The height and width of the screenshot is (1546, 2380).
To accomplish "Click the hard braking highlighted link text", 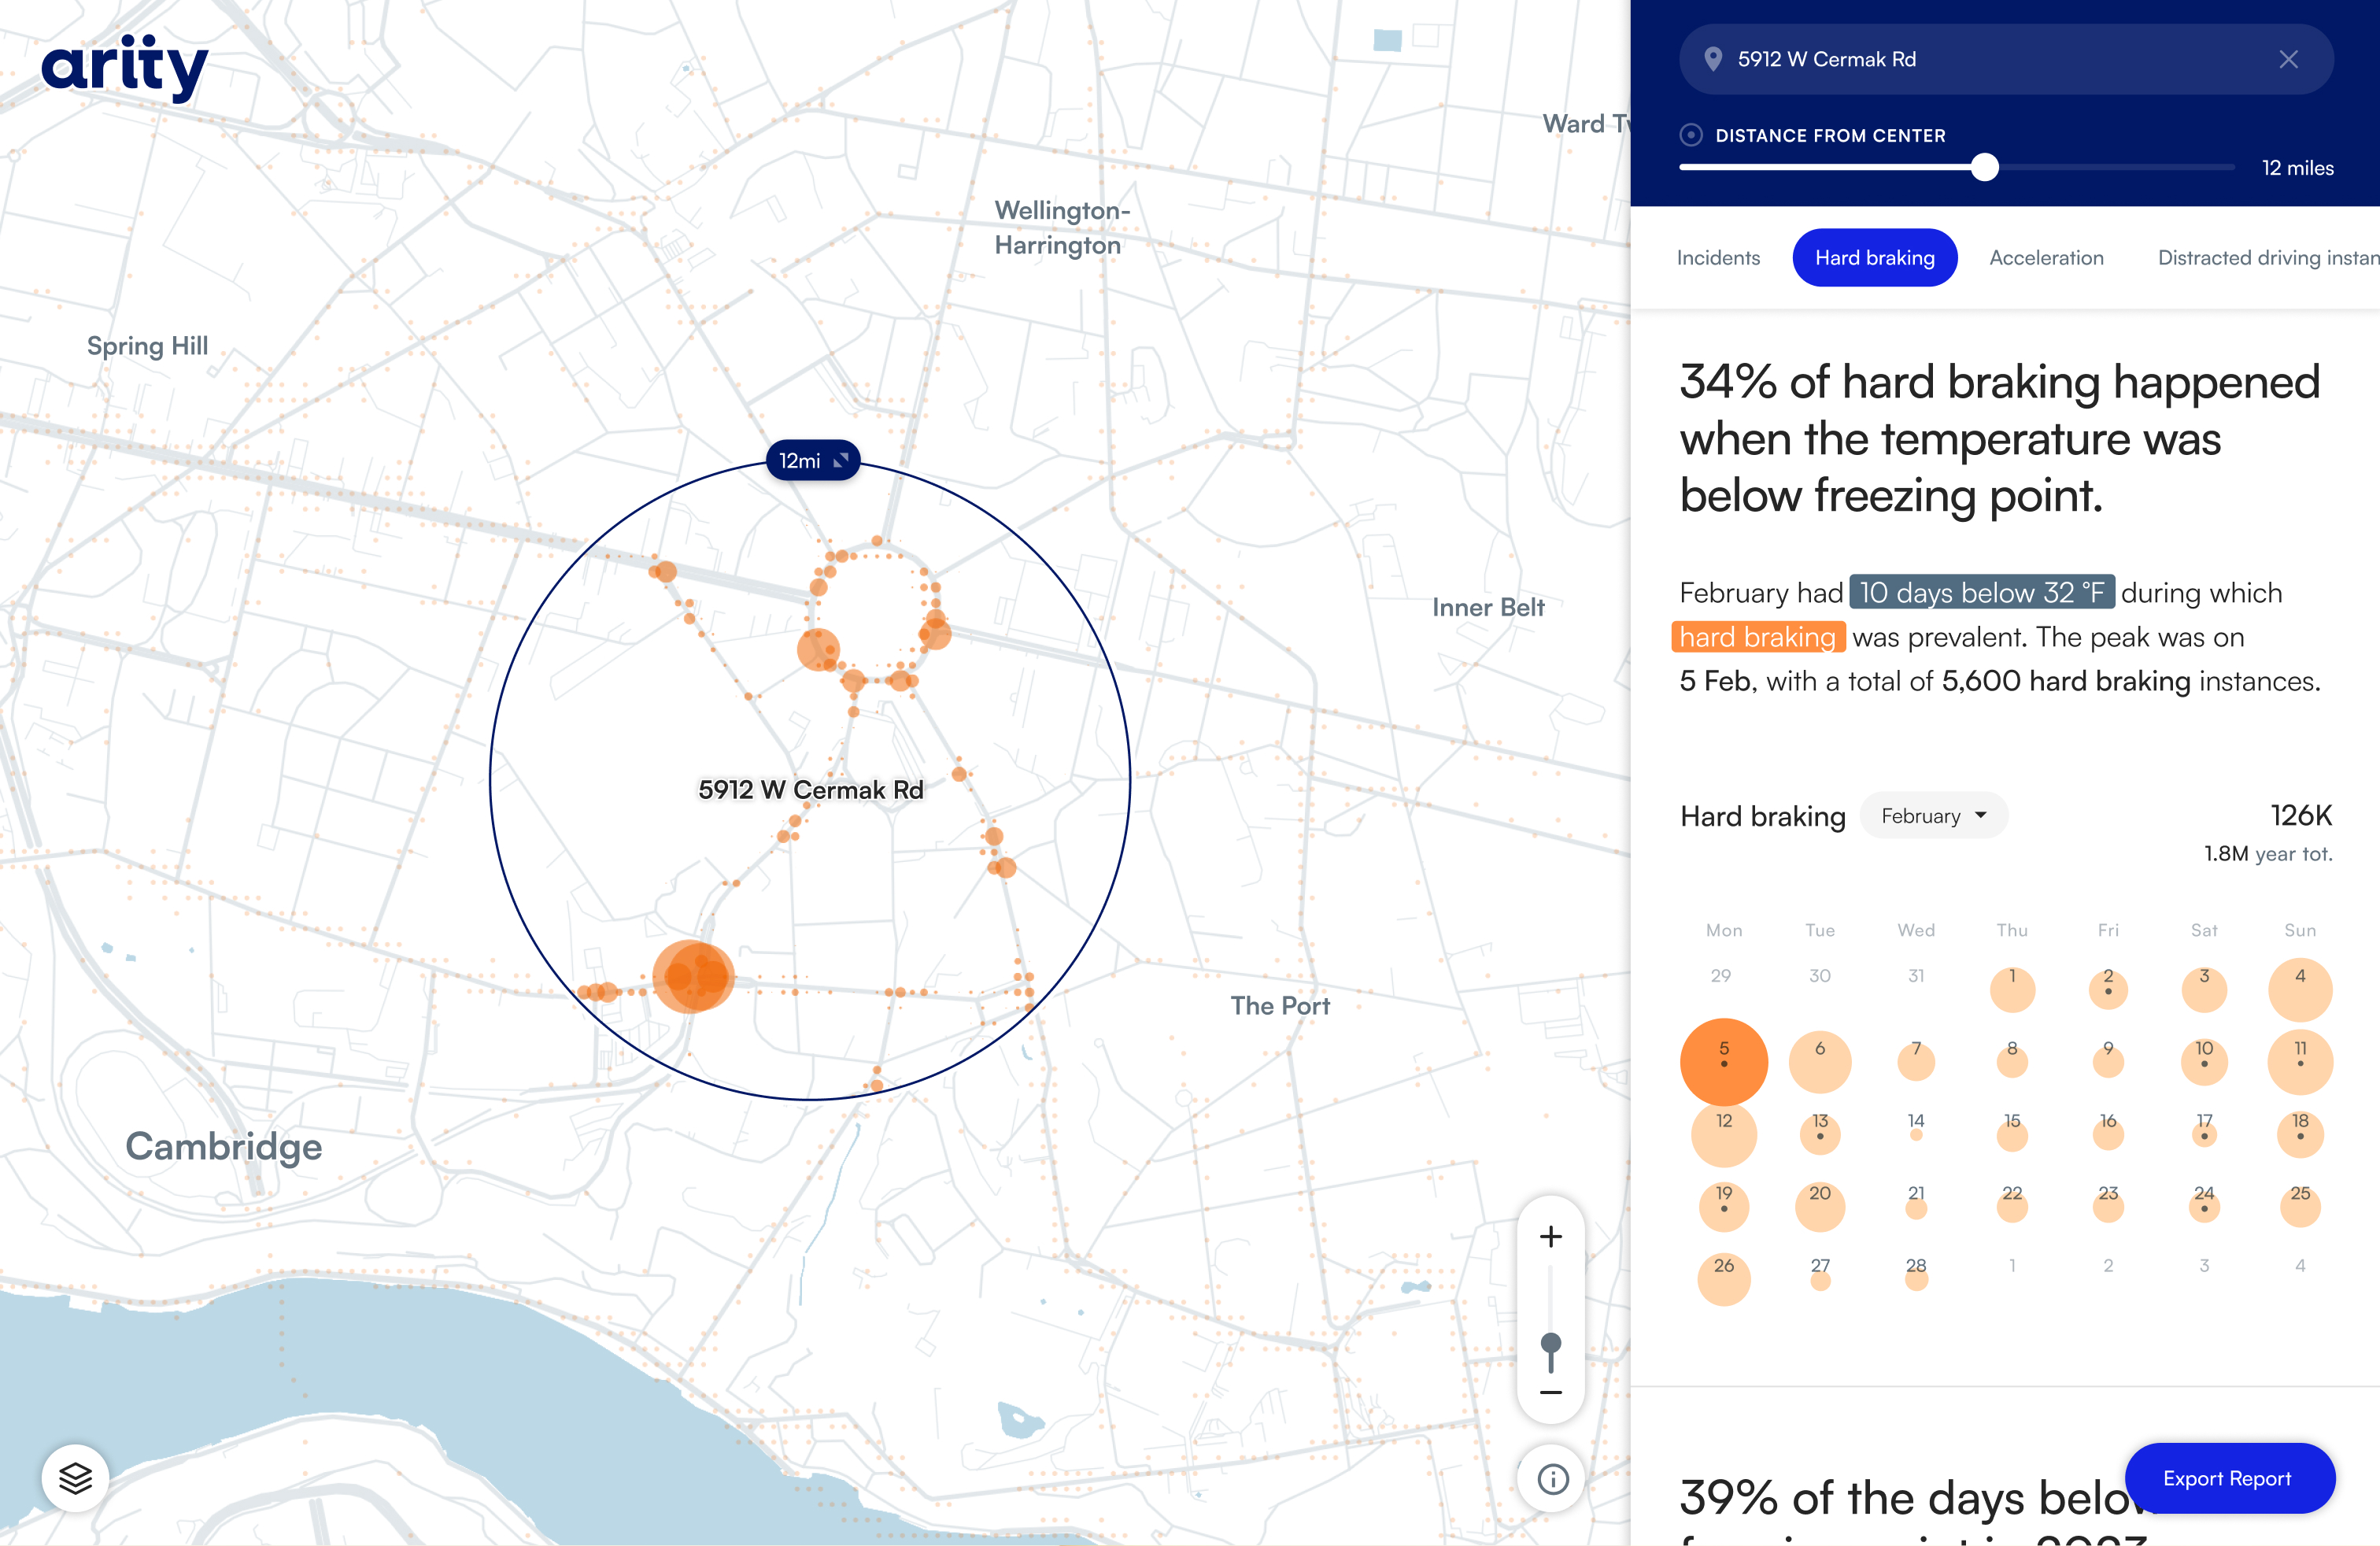I will [x=1758, y=637].
